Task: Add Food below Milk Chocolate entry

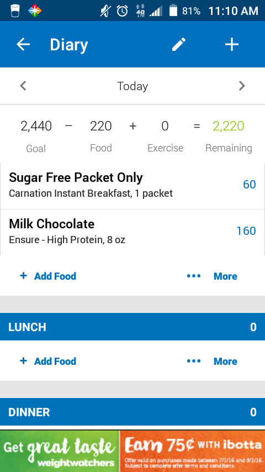Action: pyautogui.click(x=48, y=276)
